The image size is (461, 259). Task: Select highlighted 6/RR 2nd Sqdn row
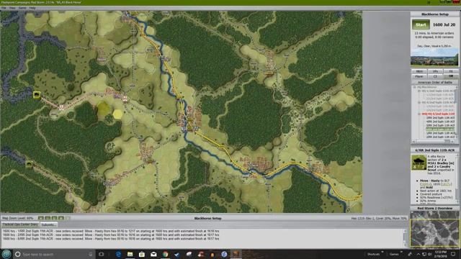[x=440, y=129]
